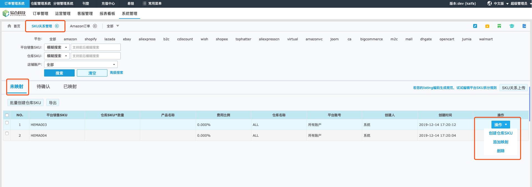Close the Amazon订单 tab

point(95,26)
